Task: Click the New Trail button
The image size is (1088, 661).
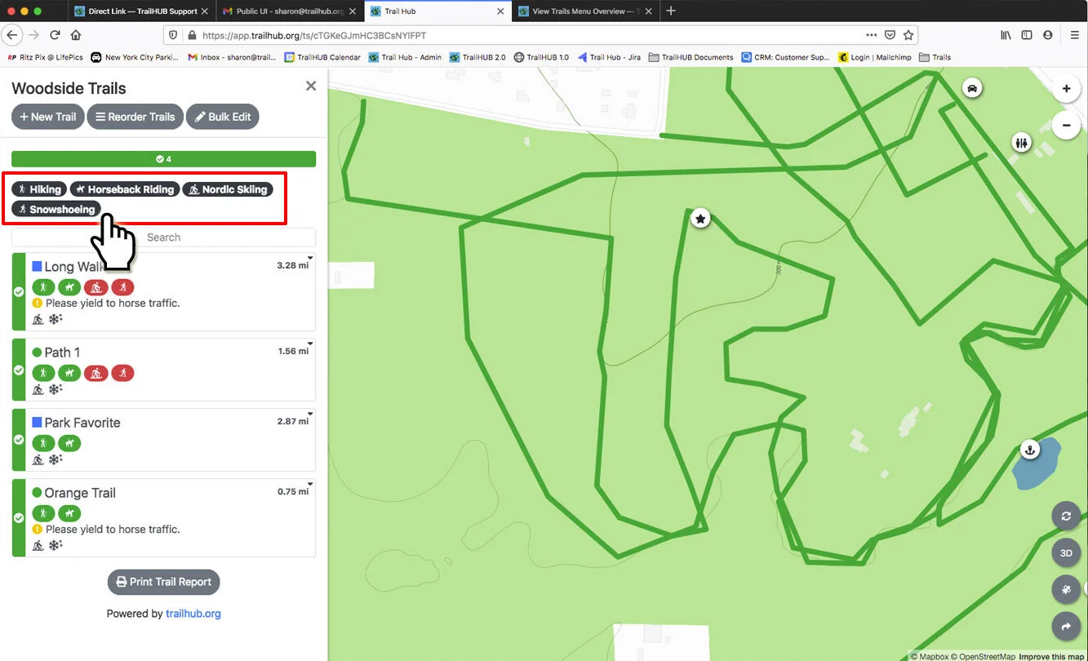Action: click(47, 117)
